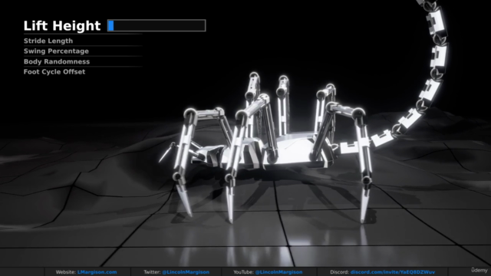Adjust the Lift Height slider bar

157,25
